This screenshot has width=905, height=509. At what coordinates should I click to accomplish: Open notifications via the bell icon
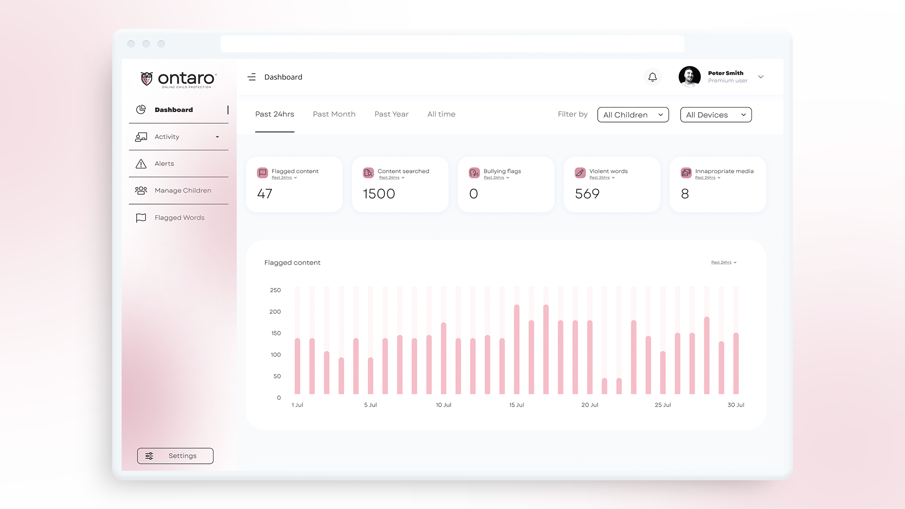pos(653,76)
